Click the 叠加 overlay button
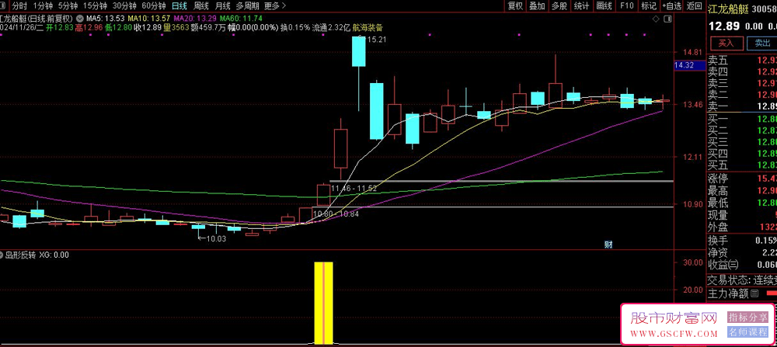 [x=537, y=6]
